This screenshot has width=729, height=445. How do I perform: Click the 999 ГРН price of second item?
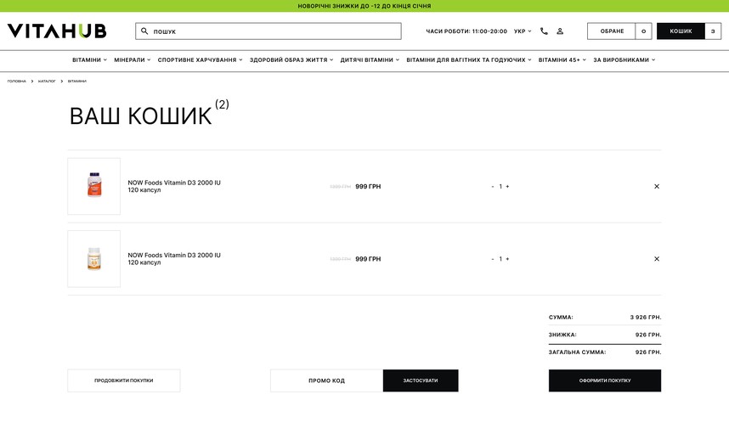368,259
